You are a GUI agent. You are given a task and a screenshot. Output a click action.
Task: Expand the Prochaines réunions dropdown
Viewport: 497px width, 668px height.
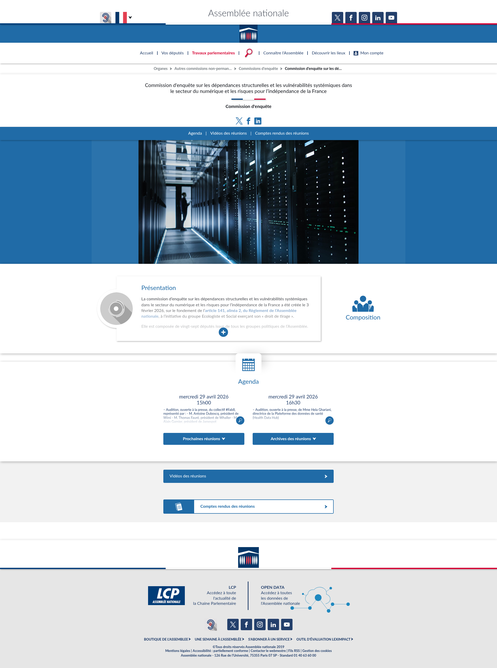click(204, 439)
